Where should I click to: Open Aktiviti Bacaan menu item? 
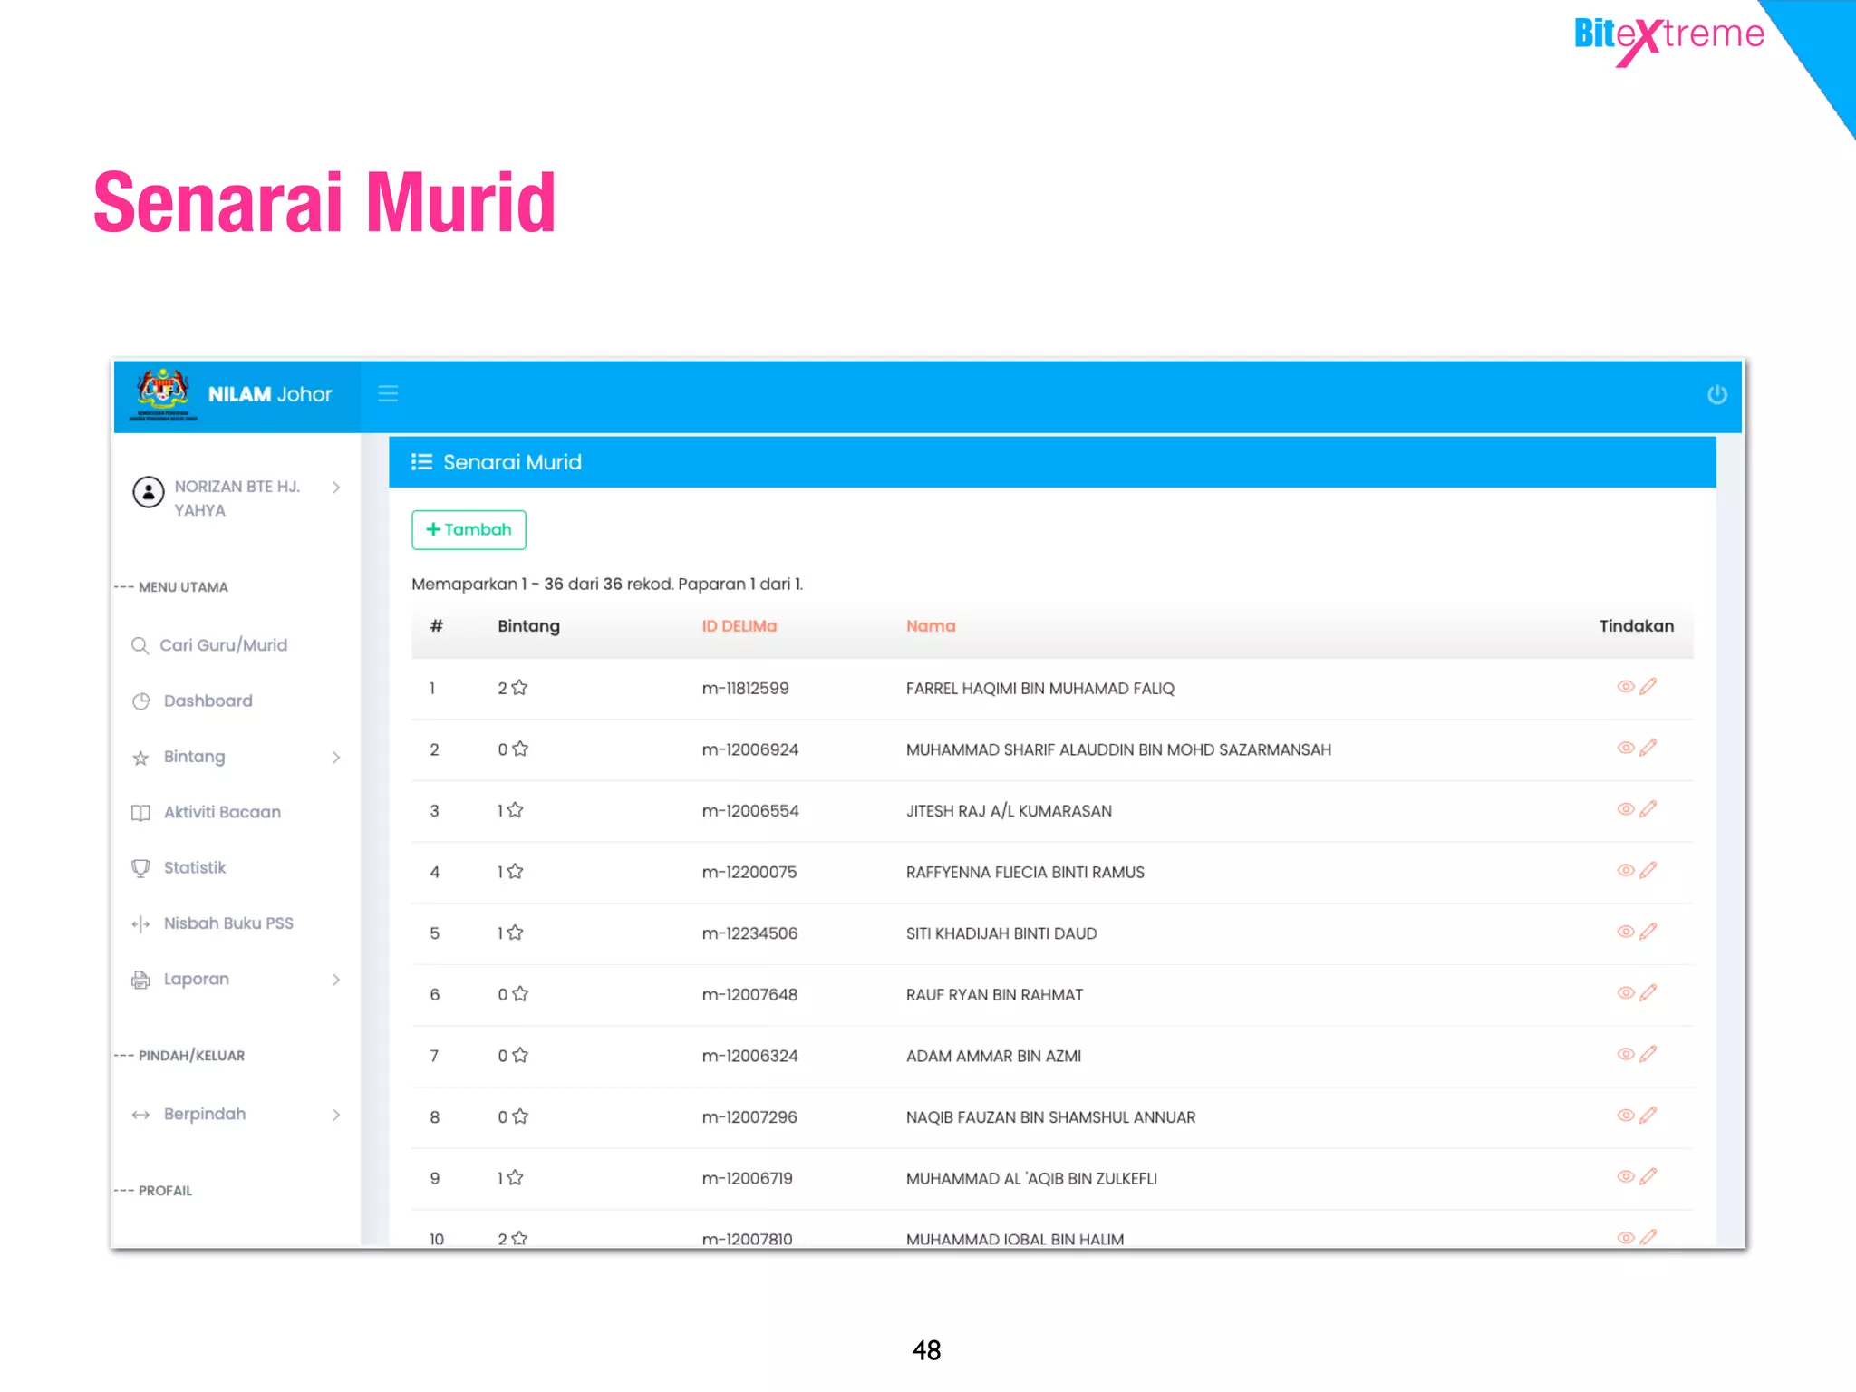[221, 812]
